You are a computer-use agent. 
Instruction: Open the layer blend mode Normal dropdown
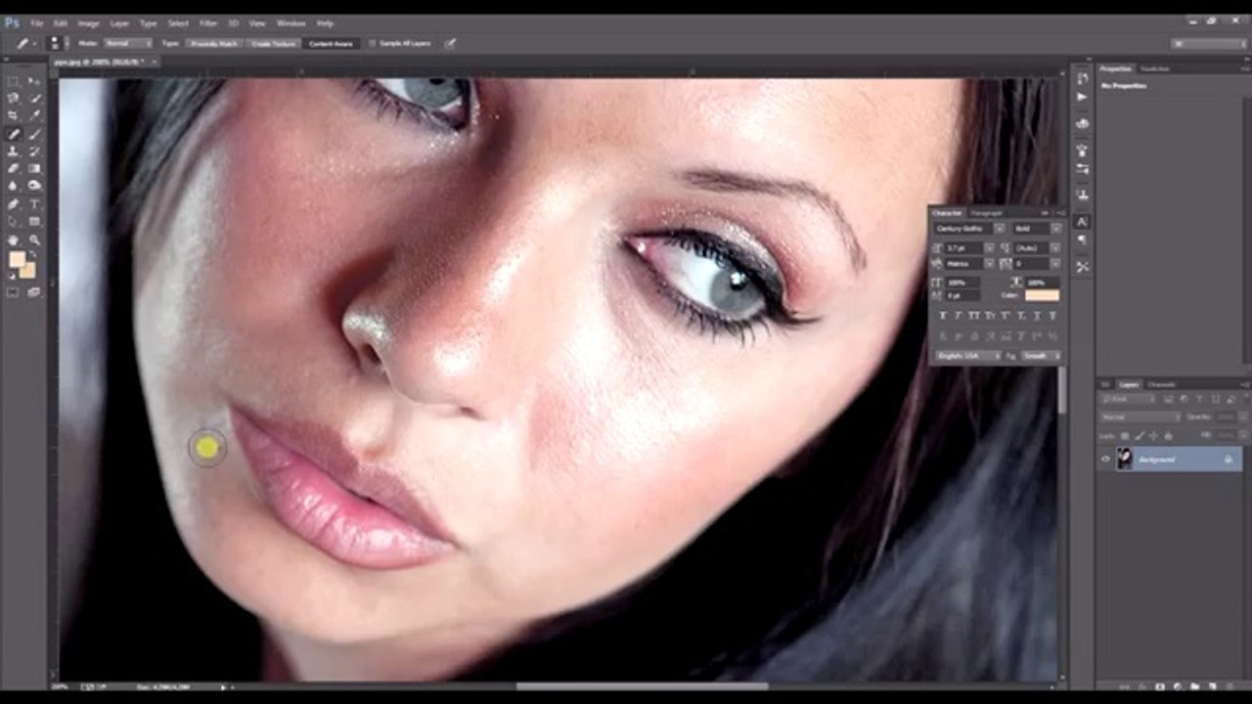point(1140,417)
